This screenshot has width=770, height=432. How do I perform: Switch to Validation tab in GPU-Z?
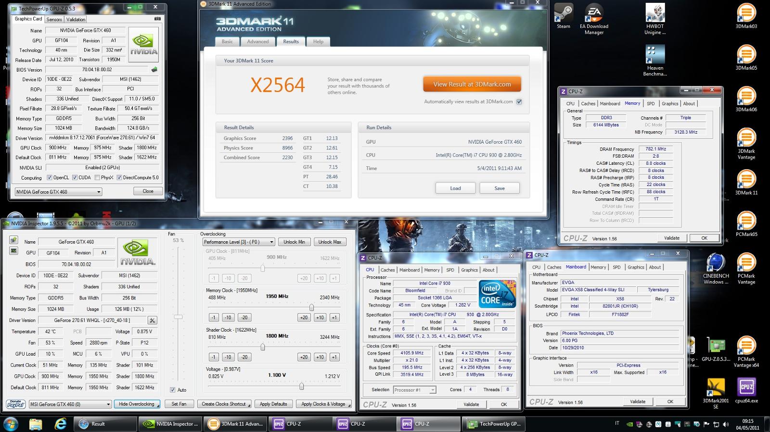coord(76,20)
